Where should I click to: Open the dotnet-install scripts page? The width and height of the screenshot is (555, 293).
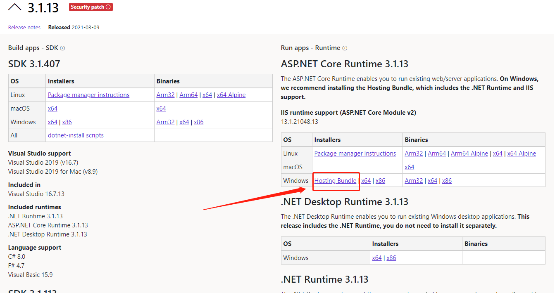(x=76, y=135)
